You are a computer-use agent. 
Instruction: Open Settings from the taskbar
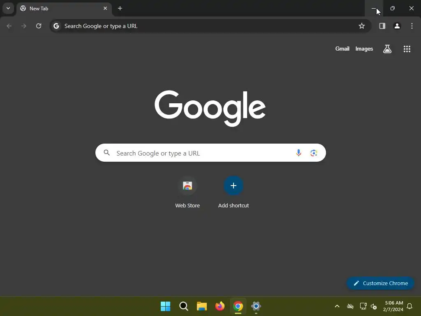pyautogui.click(x=256, y=306)
